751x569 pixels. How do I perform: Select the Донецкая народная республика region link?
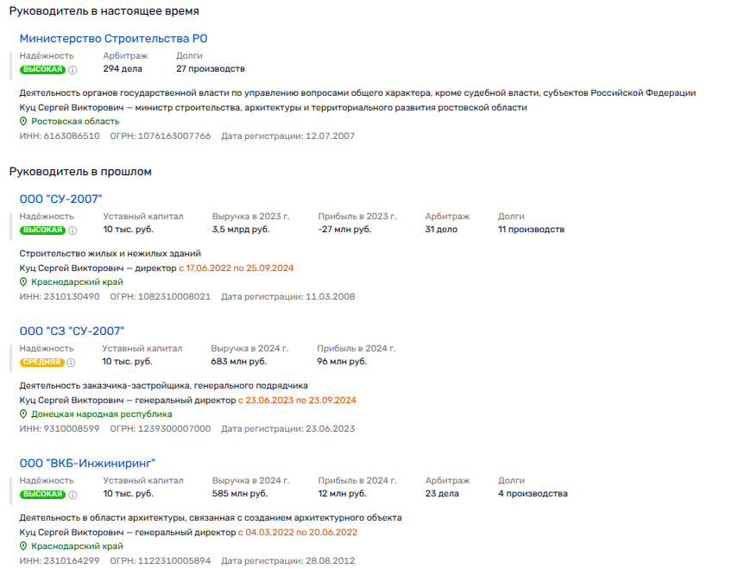click(101, 414)
